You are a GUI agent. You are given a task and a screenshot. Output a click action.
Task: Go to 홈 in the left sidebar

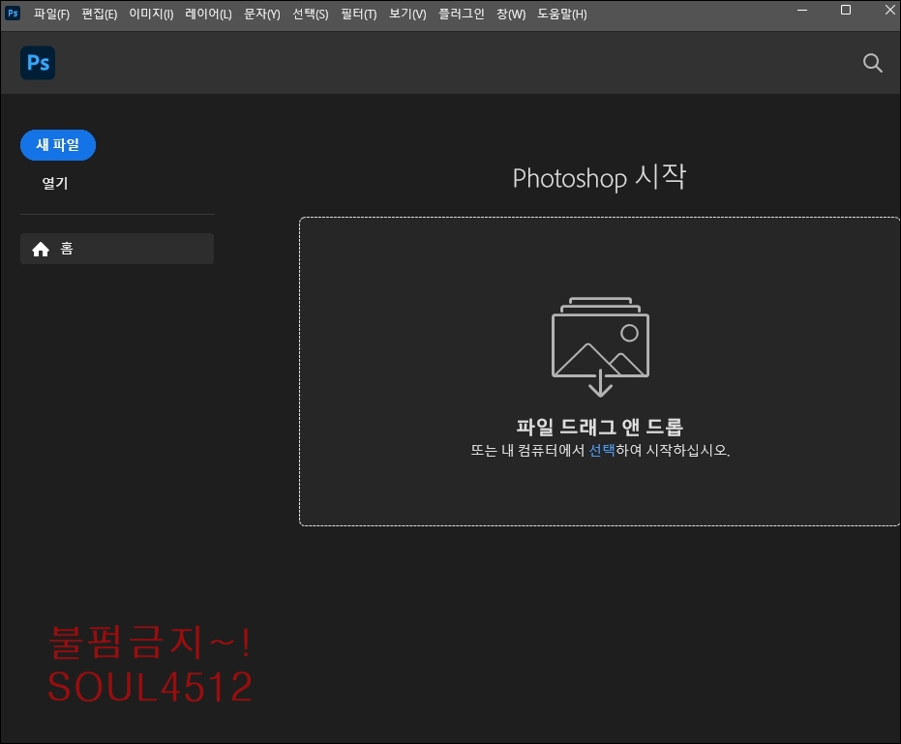(116, 249)
